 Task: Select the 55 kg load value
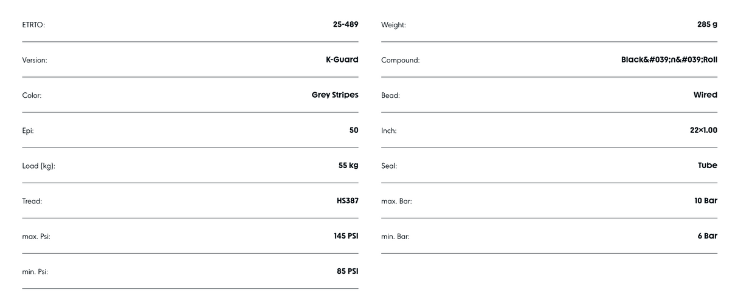tap(348, 166)
